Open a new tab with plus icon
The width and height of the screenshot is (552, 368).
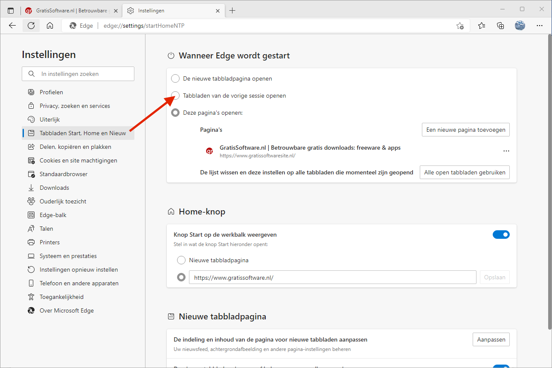pyautogui.click(x=232, y=11)
